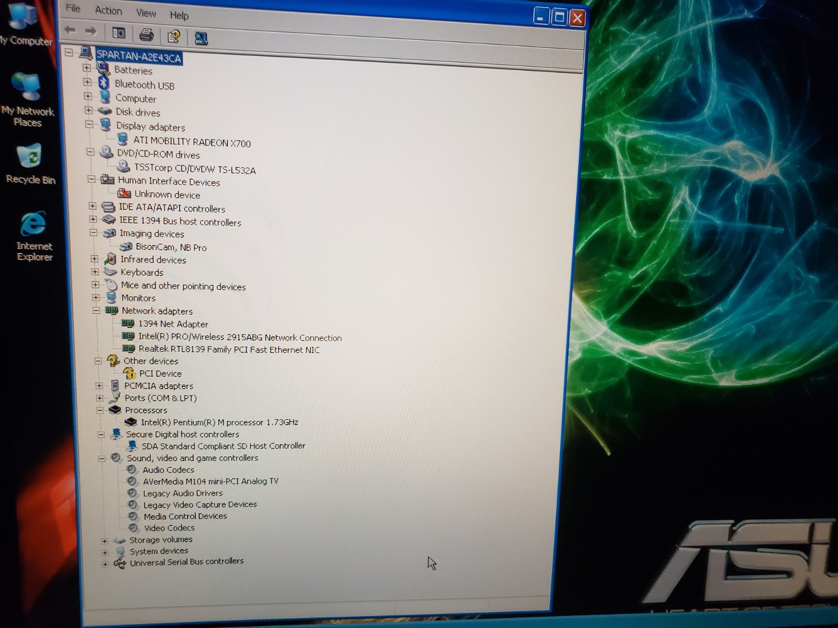Select the Media Control Devices entry
Viewport: 838px width, 628px height.
coord(185,516)
